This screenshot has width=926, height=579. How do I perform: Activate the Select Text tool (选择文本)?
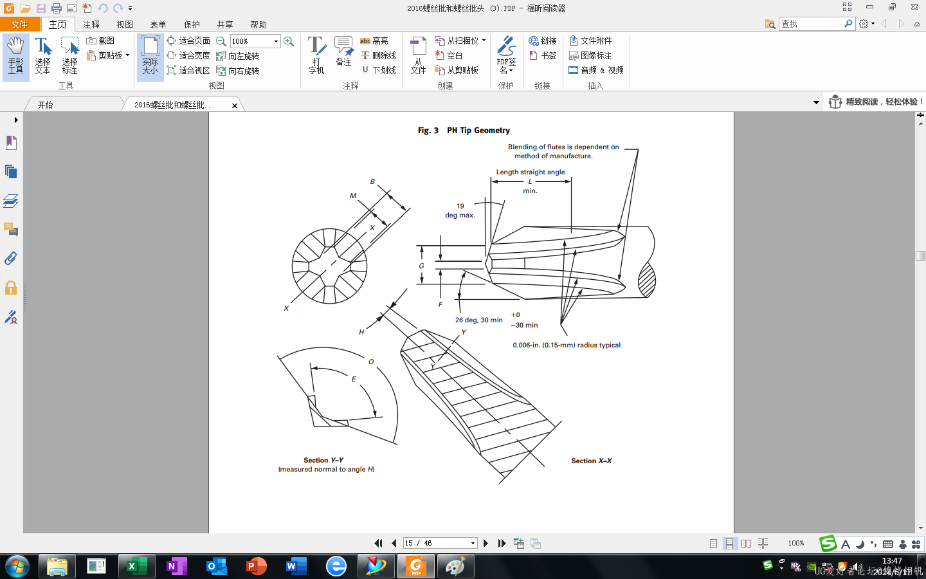click(x=43, y=57)
